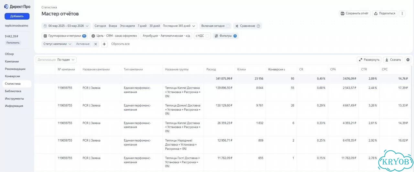Screen dimensions: 414x172
Task: Click the Сравнение help question icon
Action: click(258, 26)
